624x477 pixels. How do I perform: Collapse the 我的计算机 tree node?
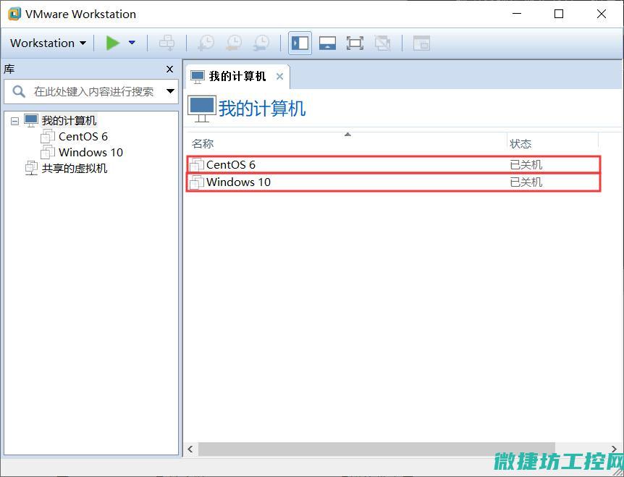coord(14,121)
